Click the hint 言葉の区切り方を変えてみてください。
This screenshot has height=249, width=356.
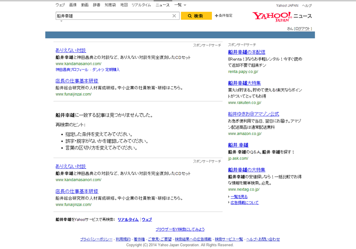[102, 148]
